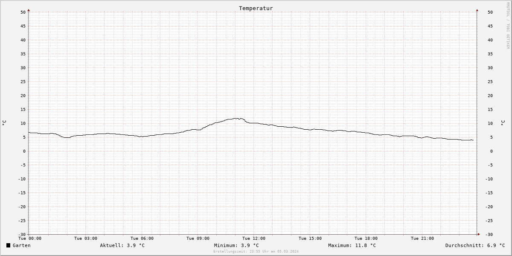Click the °C unit label on left axis
512x256 pixels.
4,123
